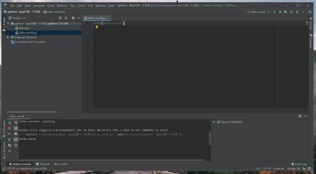Open Python Console panel settings gear
The width and height of the screenshot is (316, 174).
click(300, 116)
